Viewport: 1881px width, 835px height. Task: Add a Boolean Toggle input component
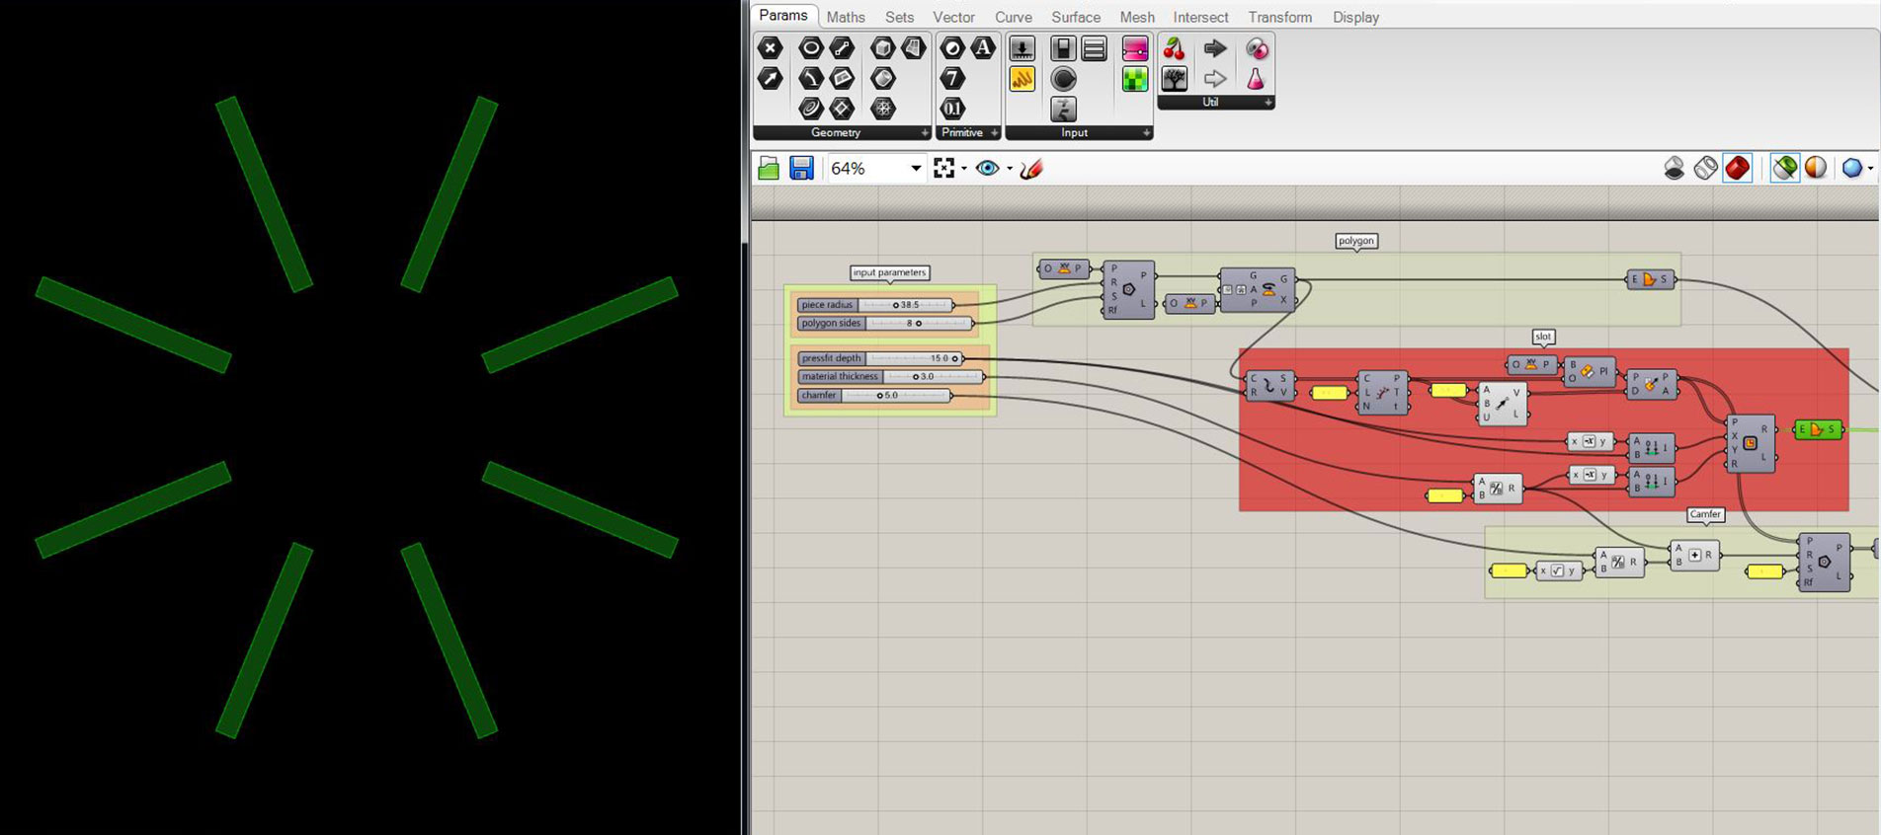click(x=1063, y=47)
